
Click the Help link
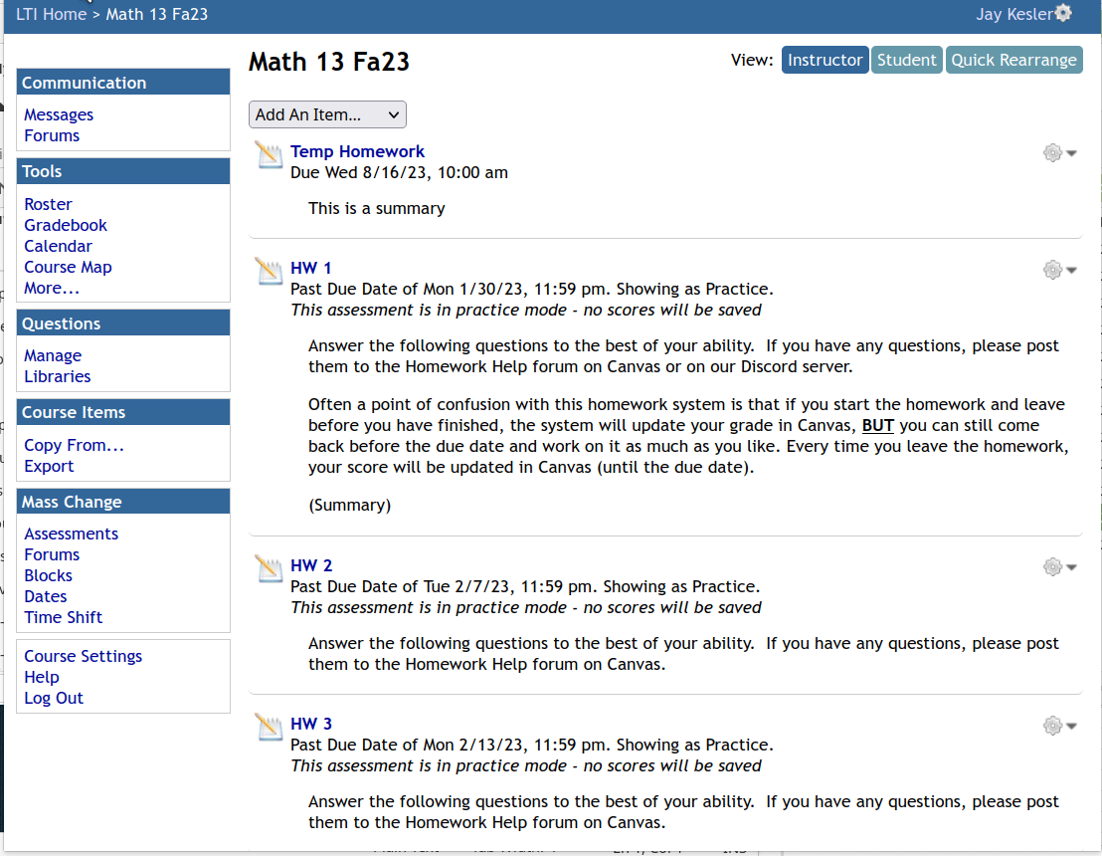click(42, 678)
